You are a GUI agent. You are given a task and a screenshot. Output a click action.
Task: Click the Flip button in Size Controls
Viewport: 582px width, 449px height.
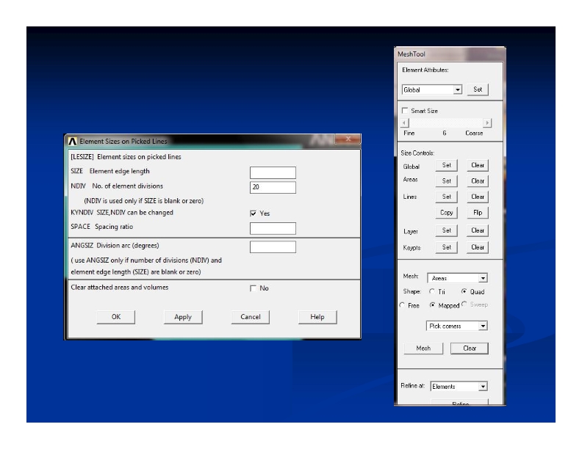(x=477, y=213)
